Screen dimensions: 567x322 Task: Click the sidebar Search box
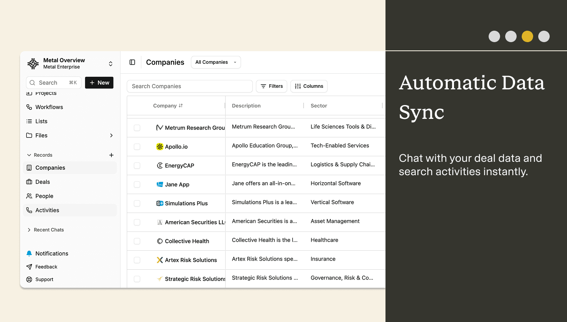(54, 83)
